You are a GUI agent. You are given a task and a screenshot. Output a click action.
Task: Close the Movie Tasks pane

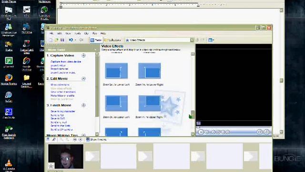coord(95,50)
